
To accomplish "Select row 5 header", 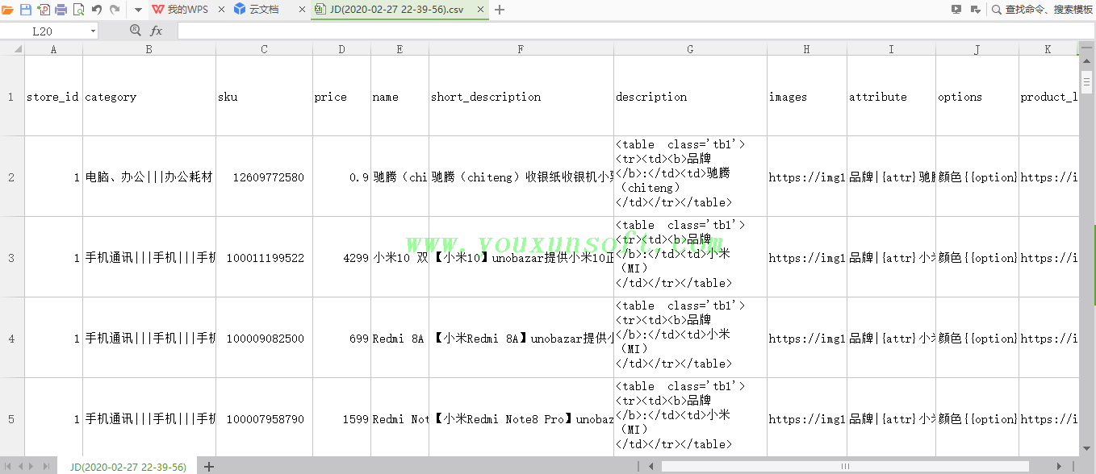I will pyautogui.click(x=11, y=419).
